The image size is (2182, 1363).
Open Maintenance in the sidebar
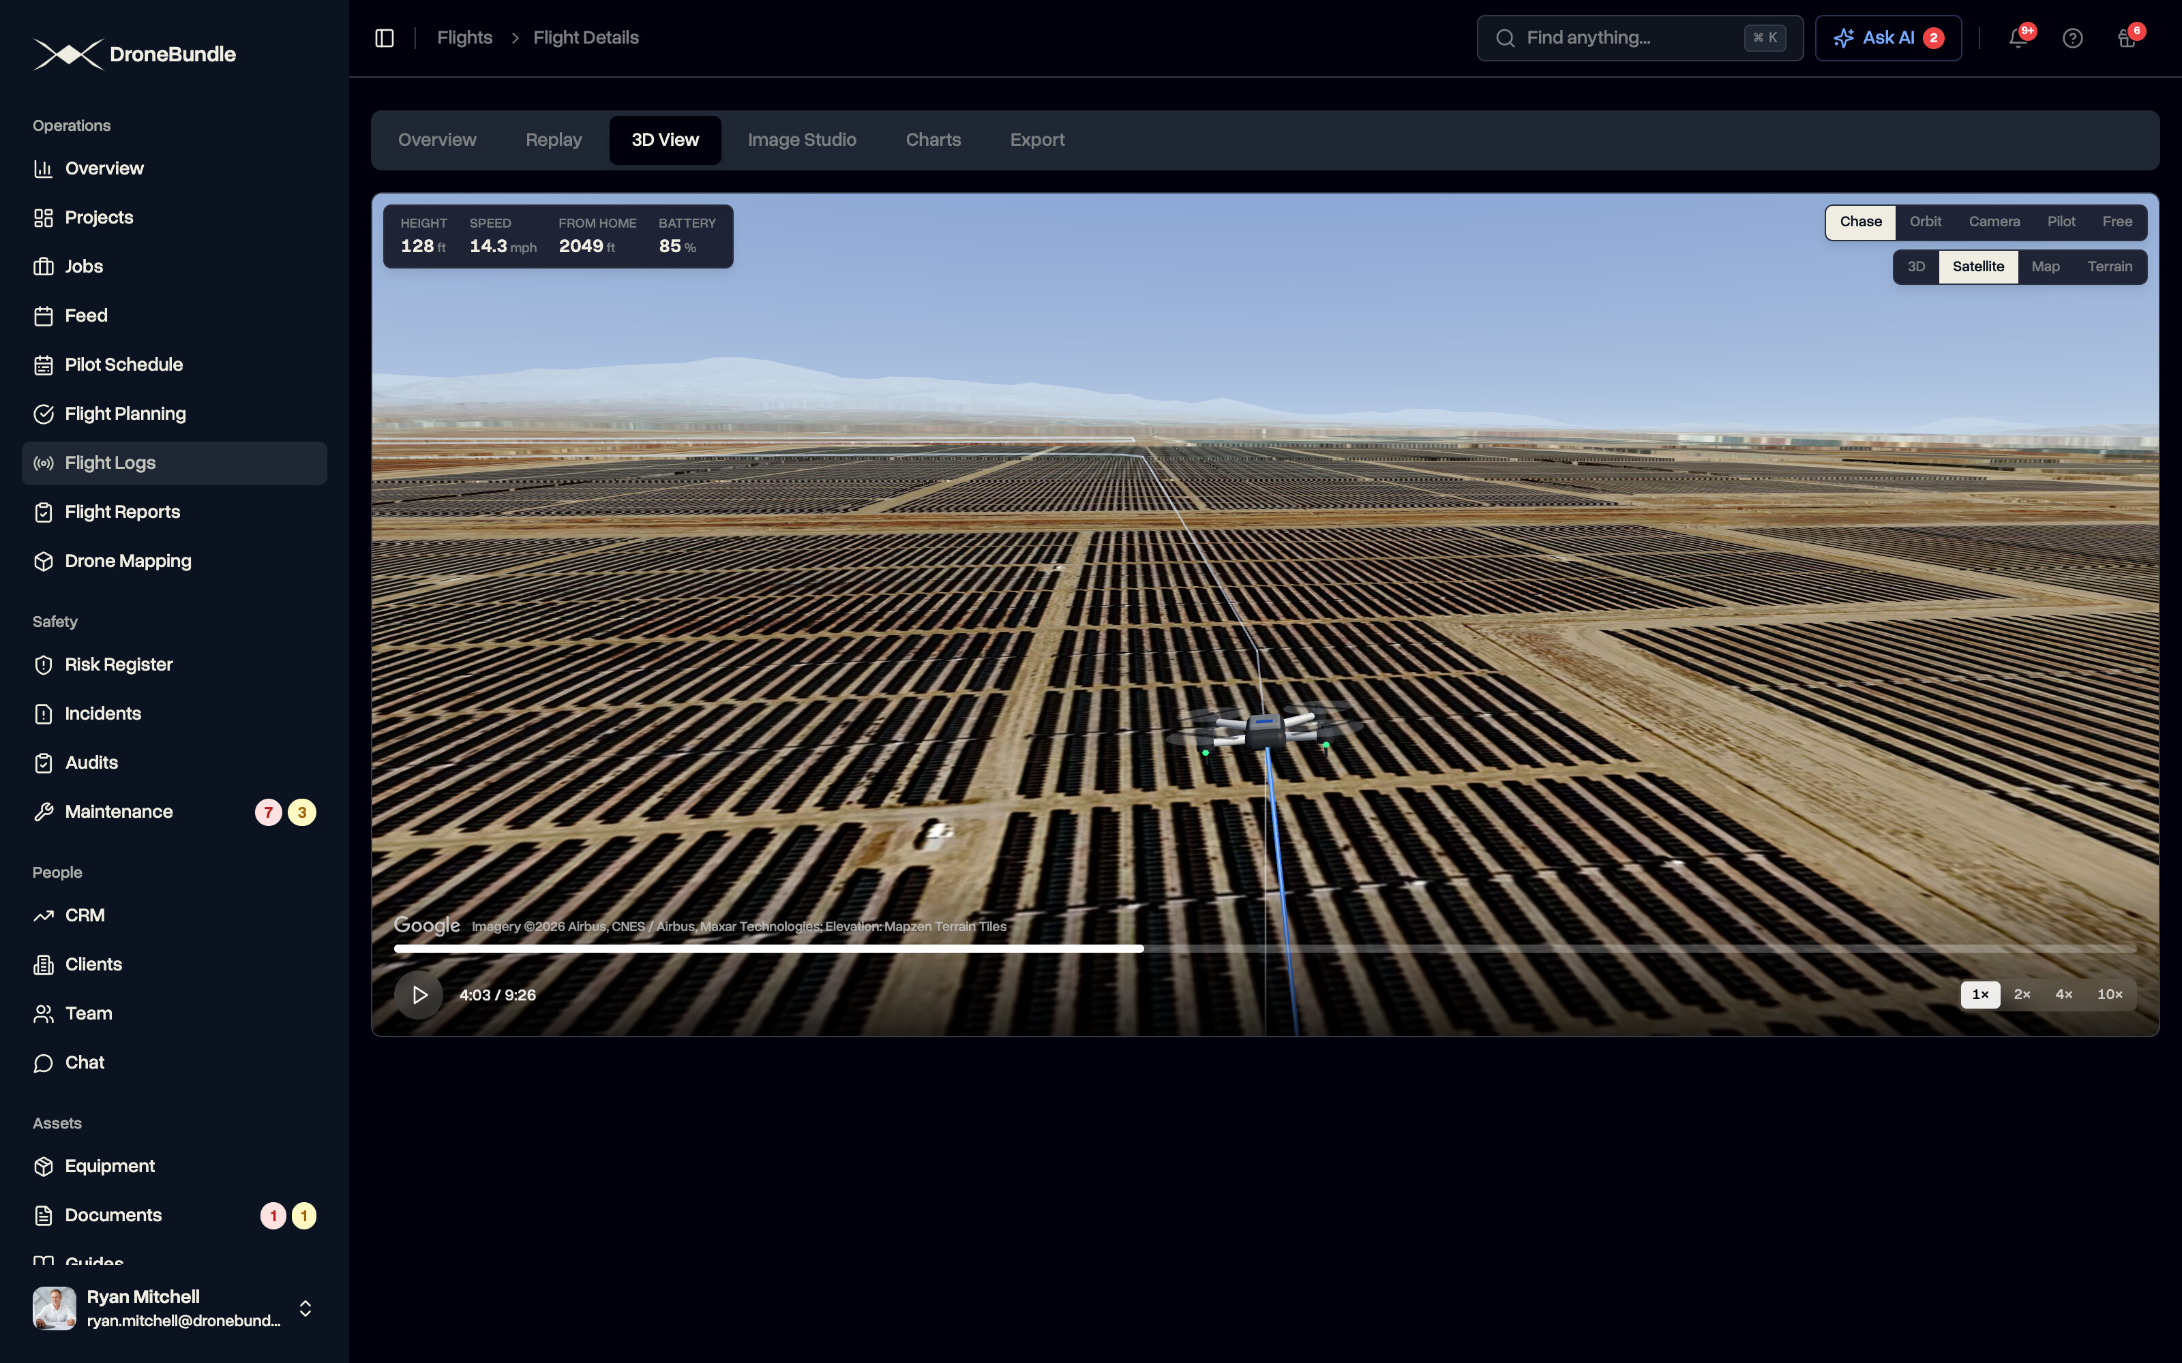pyautogui.click(x=174, y=812)
